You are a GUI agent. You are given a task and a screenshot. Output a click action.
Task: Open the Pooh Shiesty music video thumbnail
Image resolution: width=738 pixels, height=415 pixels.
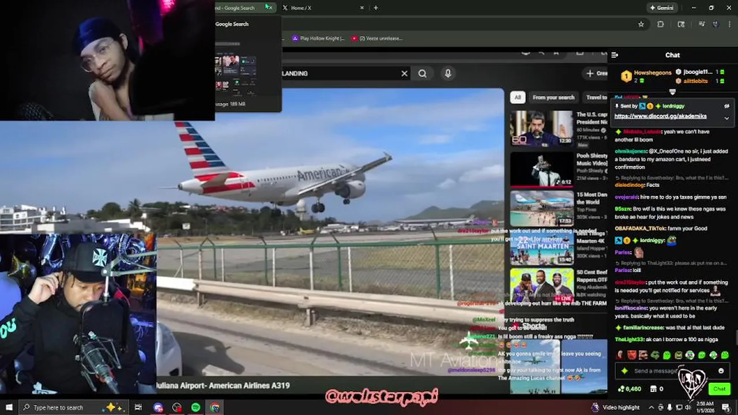coord(542,169)
